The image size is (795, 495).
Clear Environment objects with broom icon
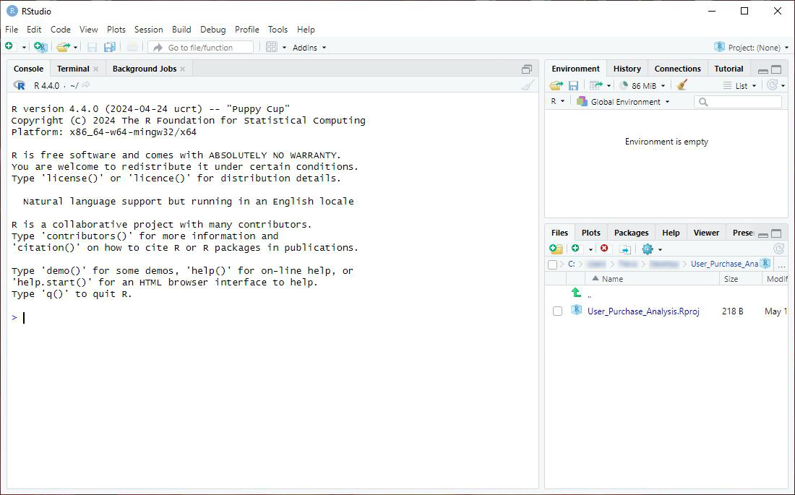682,85
